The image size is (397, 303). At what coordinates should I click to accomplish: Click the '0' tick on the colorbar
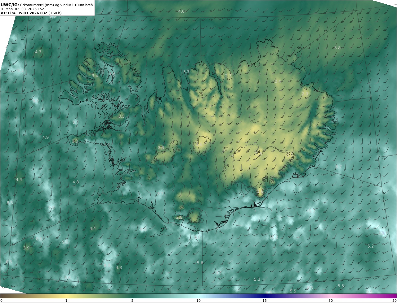click(x=1, y=301)
